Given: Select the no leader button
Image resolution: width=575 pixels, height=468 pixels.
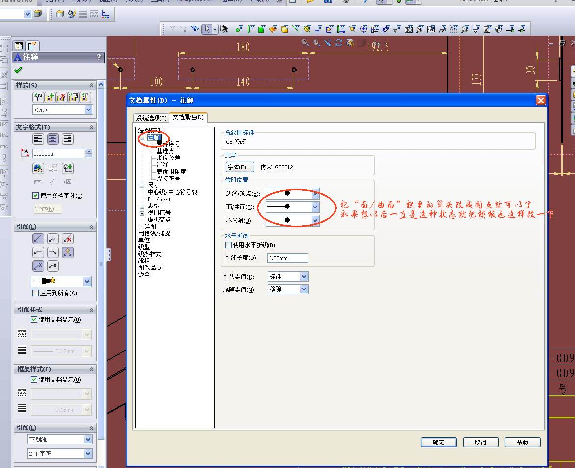Looking at the screenshot, I should tap(68, 239).
